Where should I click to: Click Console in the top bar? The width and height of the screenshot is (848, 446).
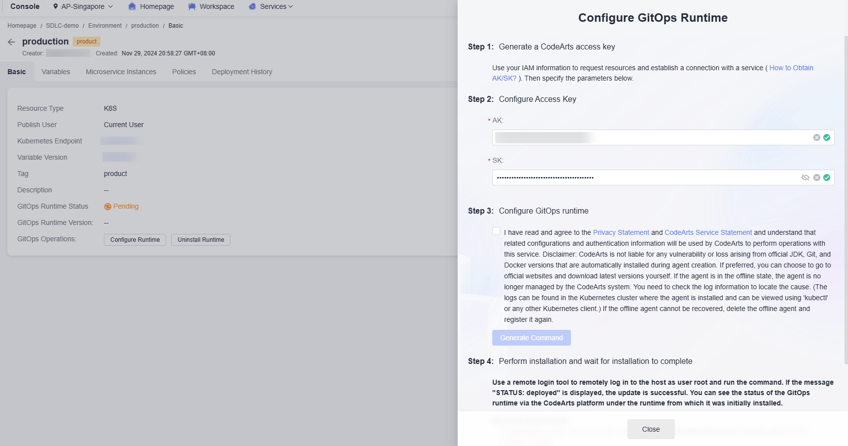click(25, 6)
